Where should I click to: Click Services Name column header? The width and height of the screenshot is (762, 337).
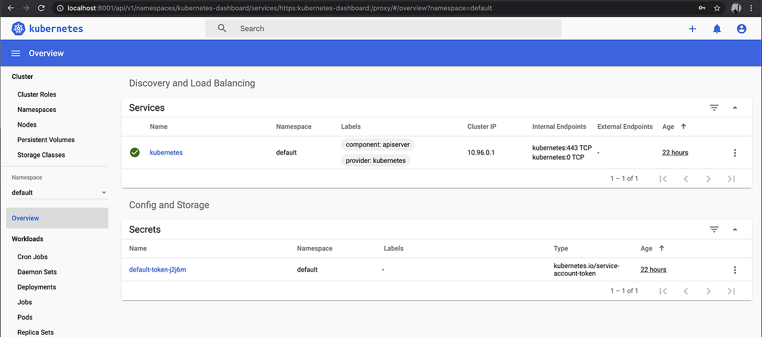[159, 127]
